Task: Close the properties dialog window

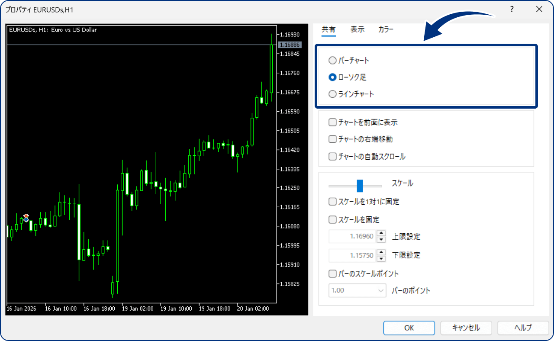Action: click(x=539, y=9)
